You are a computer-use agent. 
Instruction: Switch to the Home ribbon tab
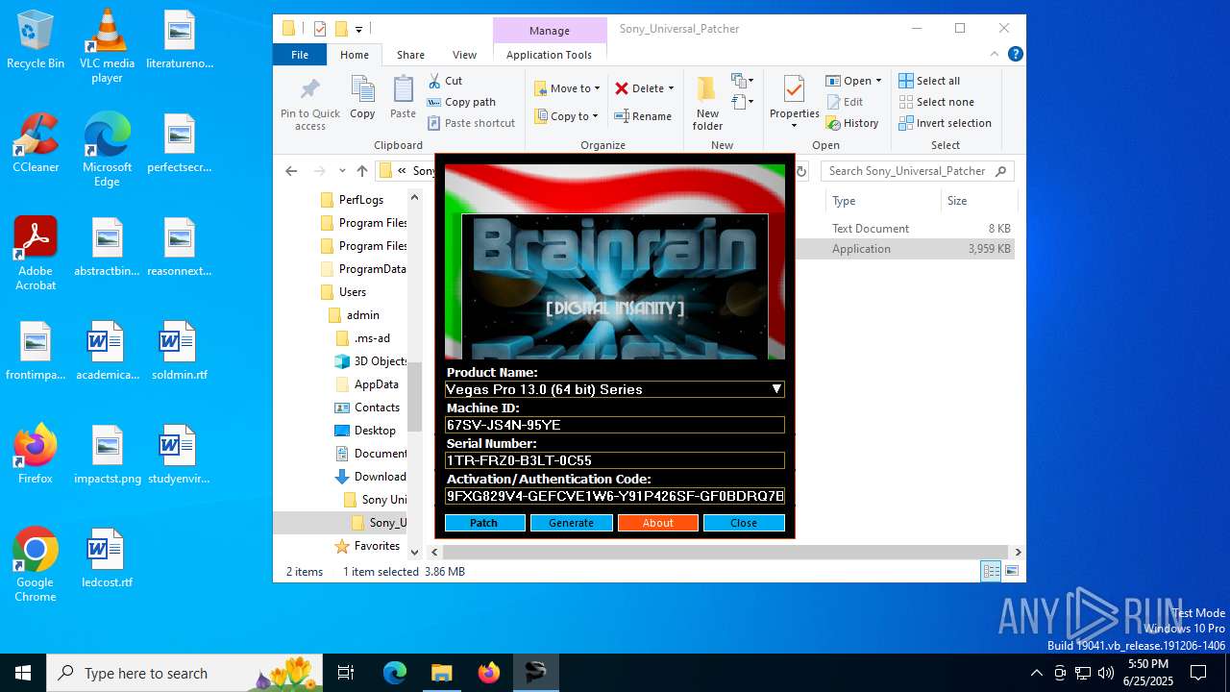pyautogui.click(x=355, y=55)
